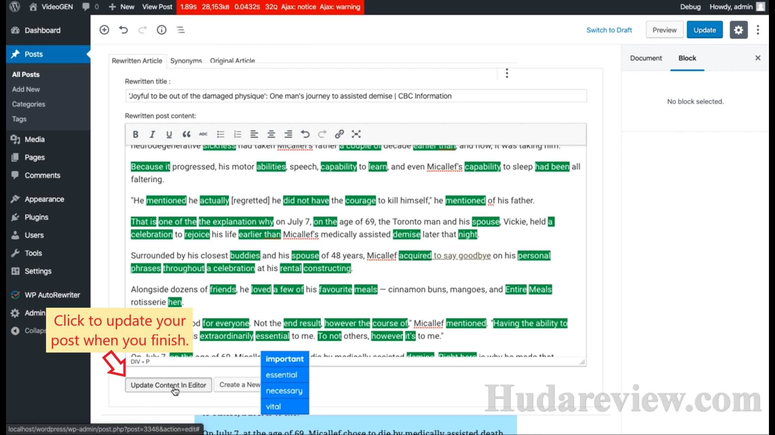Screen dimensions: 775x435
Task: Toggle settings sidebar gear icon
Action: pyautogui.click(x=739, y=30)
